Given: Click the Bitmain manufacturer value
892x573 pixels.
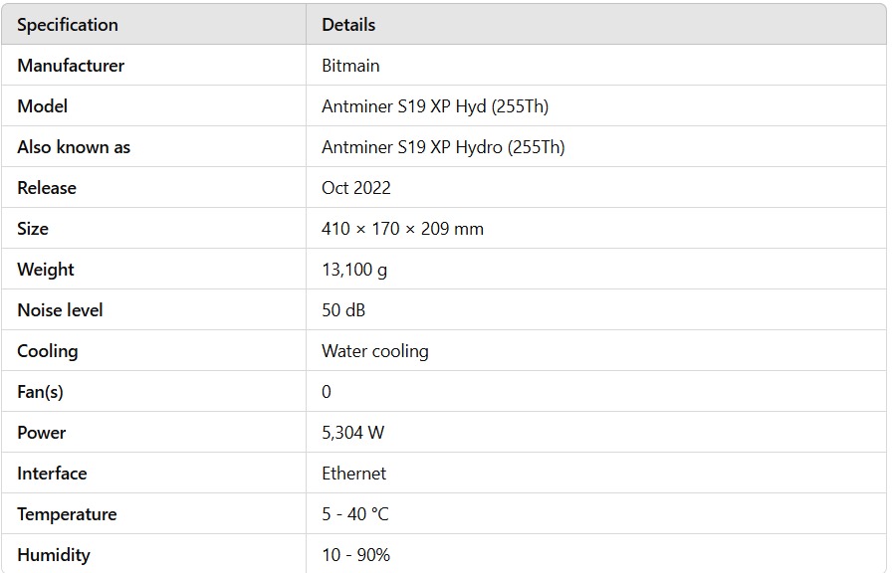Looking at the screenshot, I should (x=350, y=66).
